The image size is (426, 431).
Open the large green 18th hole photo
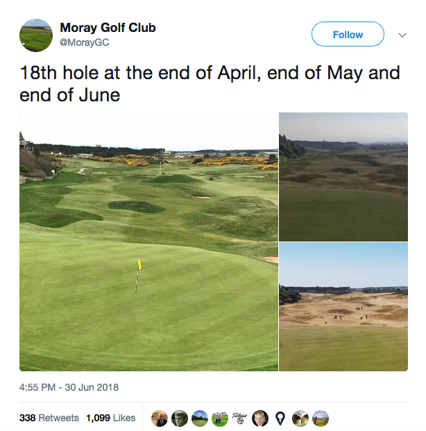(148, 242)
